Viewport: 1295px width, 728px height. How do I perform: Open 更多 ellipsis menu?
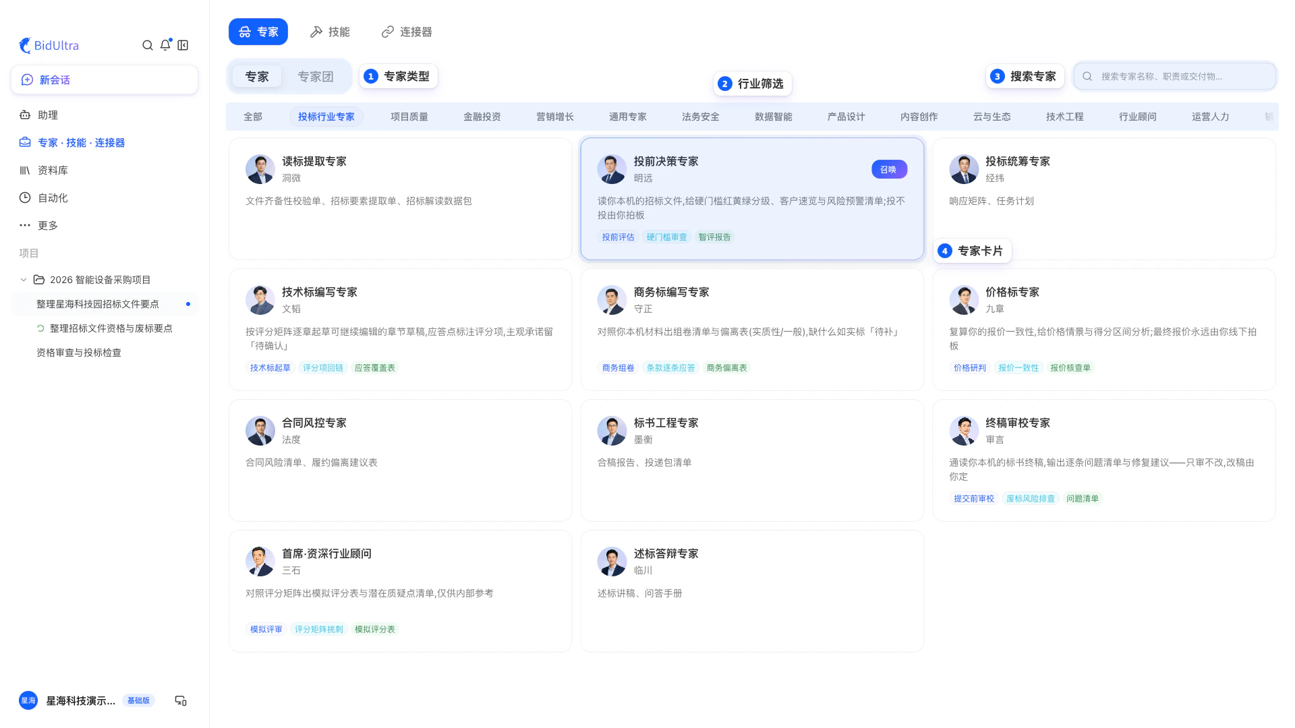pyautogui.click(x=25, y=225)
